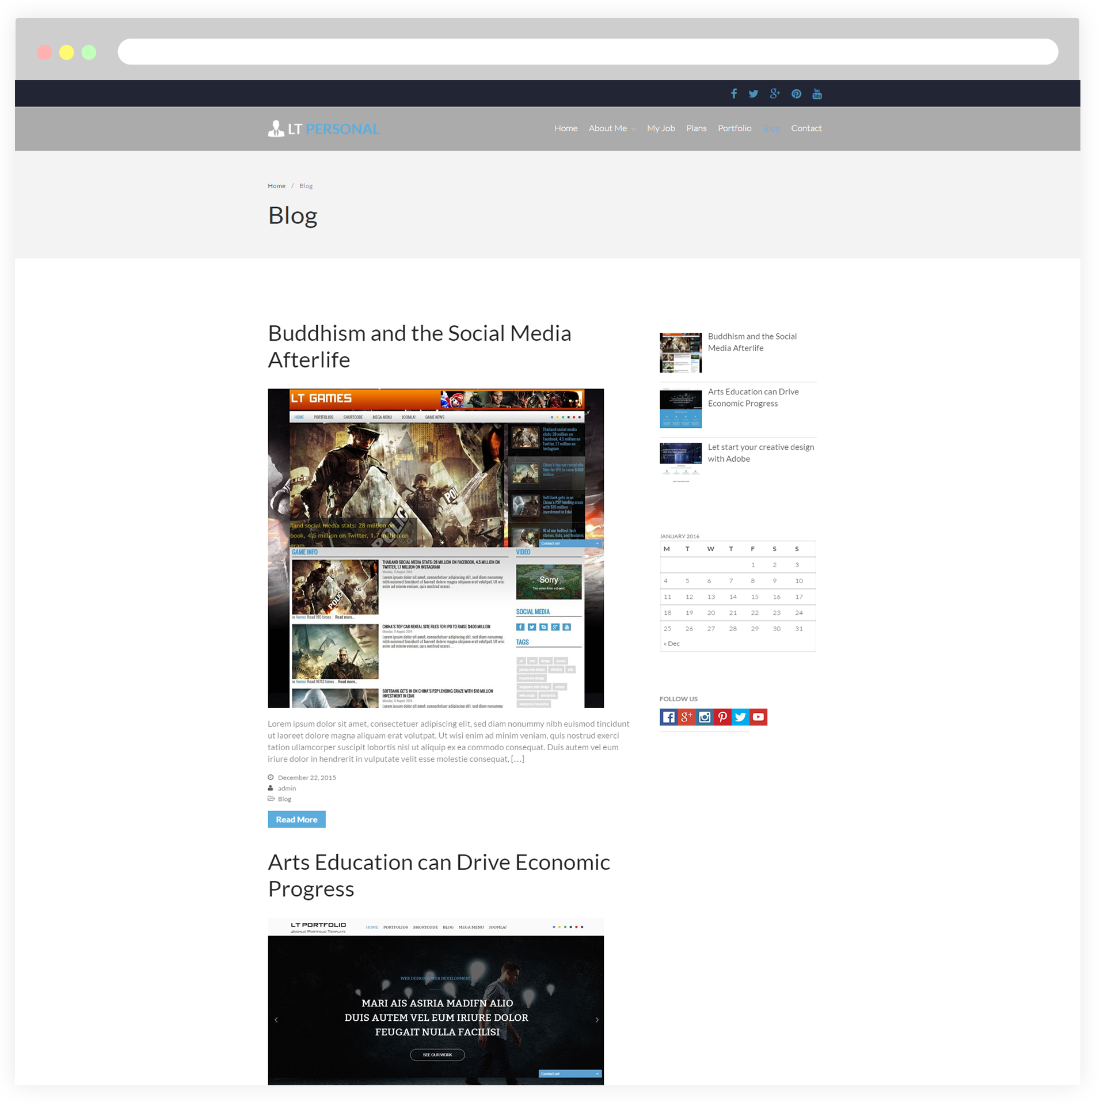Go to the Dec previous month calendar link

[x=672, y=644]
